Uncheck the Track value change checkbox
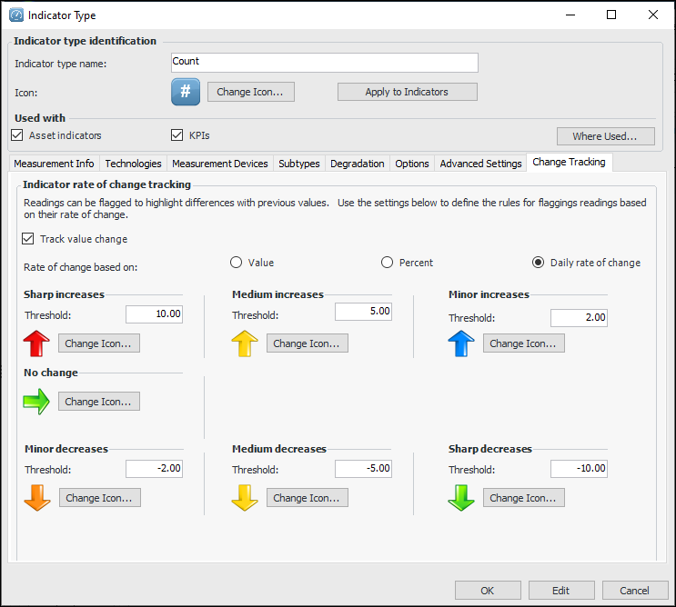The height and width of the screenshot is (607, 676). tap(28, 239)
